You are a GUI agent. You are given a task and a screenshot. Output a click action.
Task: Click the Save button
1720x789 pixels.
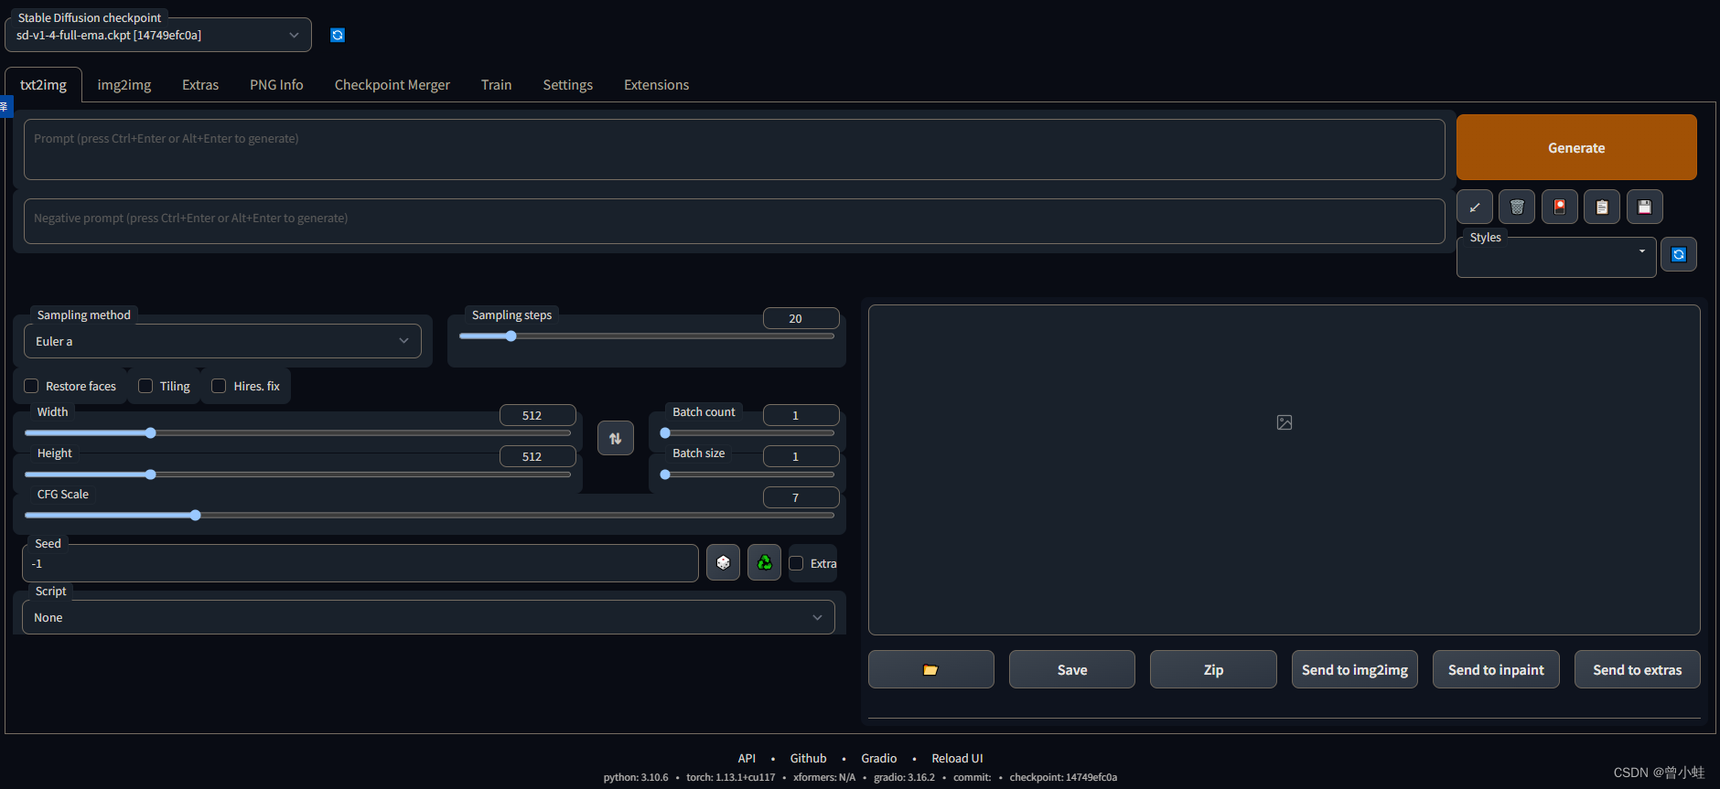[1072, 669]
